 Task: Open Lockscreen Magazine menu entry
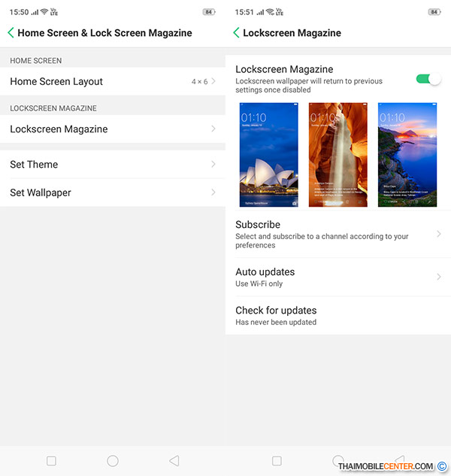click(x=113, y=129)
